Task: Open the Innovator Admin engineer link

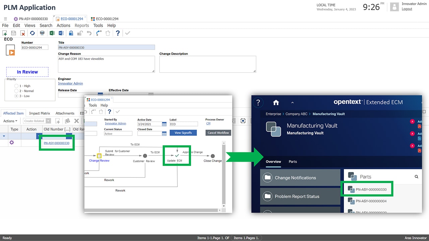Action: point(70,83)
